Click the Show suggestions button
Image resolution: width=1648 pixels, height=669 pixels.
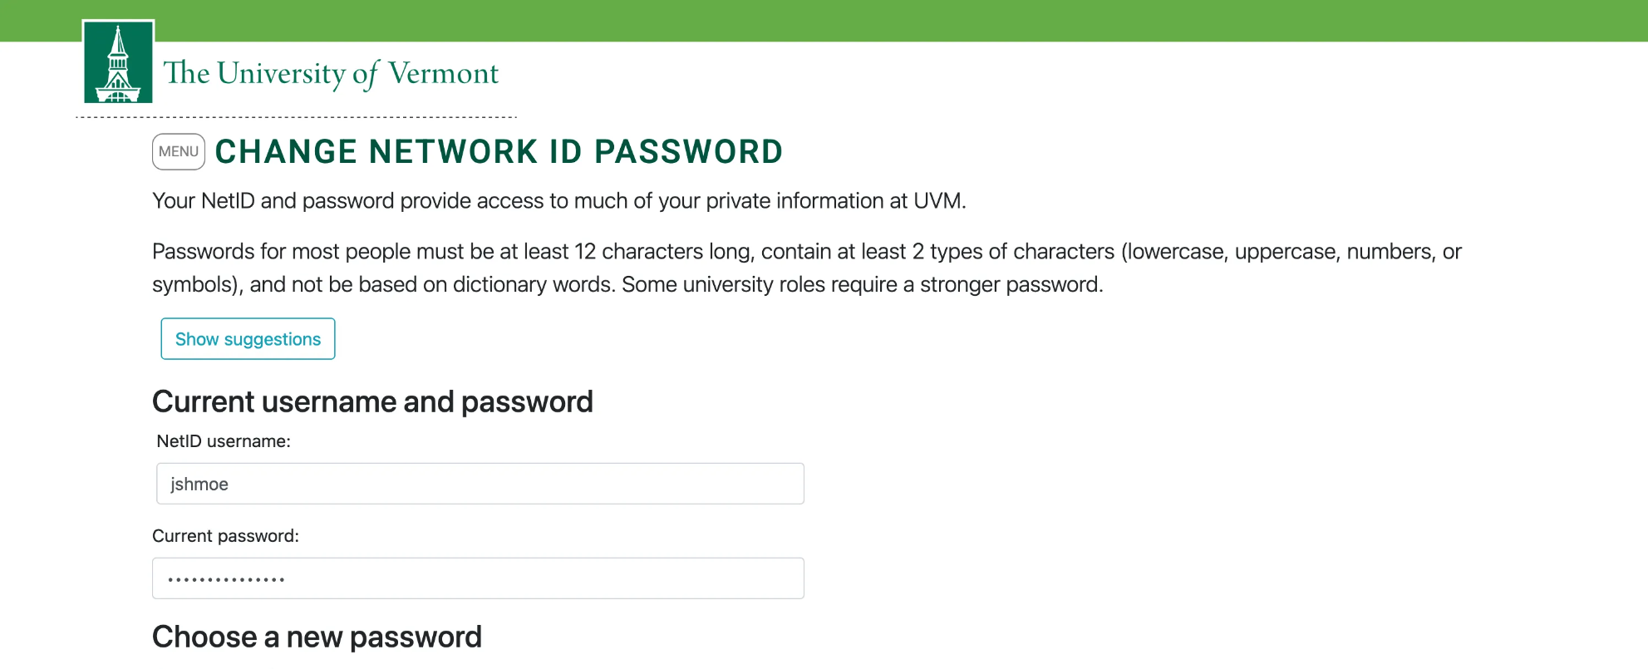pyautogui.click(x=248, y=339)
